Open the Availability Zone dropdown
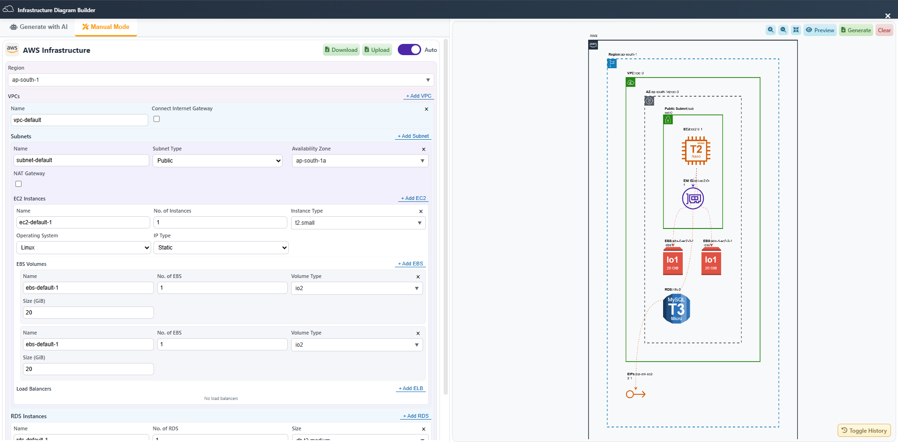 coord(360,161)
